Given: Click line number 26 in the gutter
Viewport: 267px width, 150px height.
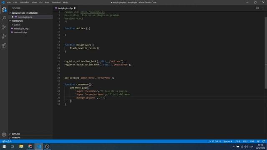Looking at the screenshot, I should [x=58, y=85].
